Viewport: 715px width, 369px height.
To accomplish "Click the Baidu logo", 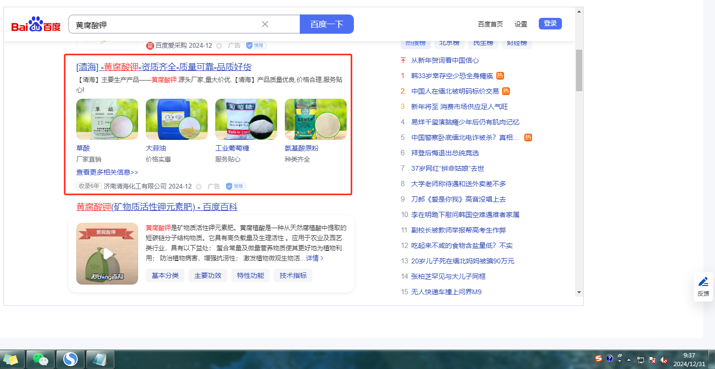I will coord(36,25).
